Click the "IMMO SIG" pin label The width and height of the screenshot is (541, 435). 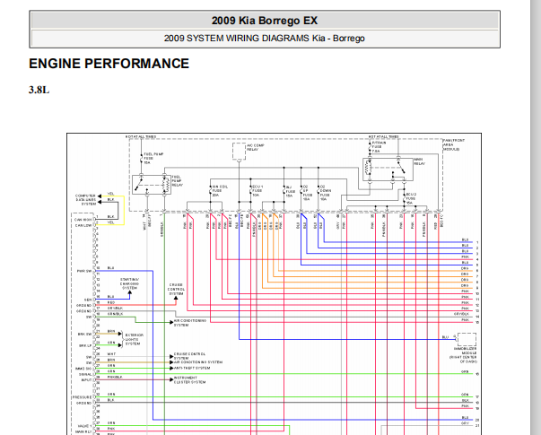click(83, 369)
